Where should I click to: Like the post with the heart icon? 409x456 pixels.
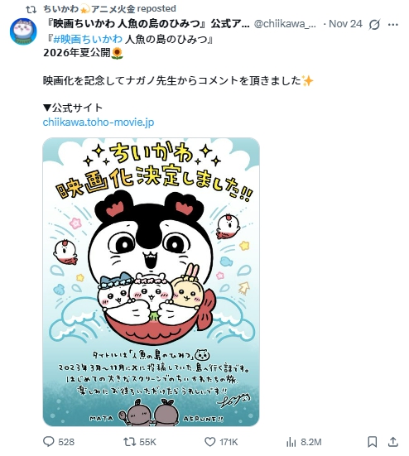209,442
